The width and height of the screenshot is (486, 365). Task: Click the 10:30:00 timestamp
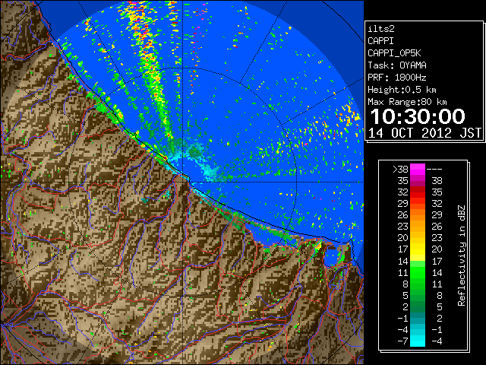(418, 116)
